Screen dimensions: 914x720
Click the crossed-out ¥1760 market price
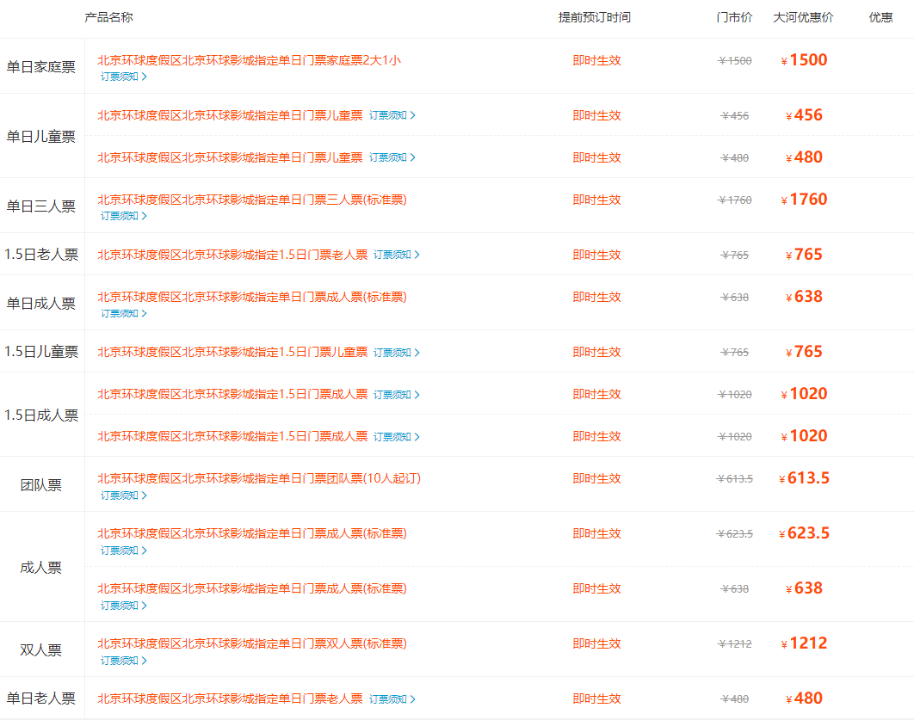tap(734, 200)
